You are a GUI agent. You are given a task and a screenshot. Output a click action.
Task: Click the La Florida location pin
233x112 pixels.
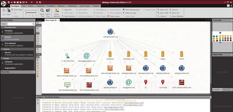click(x=163, y=82)
